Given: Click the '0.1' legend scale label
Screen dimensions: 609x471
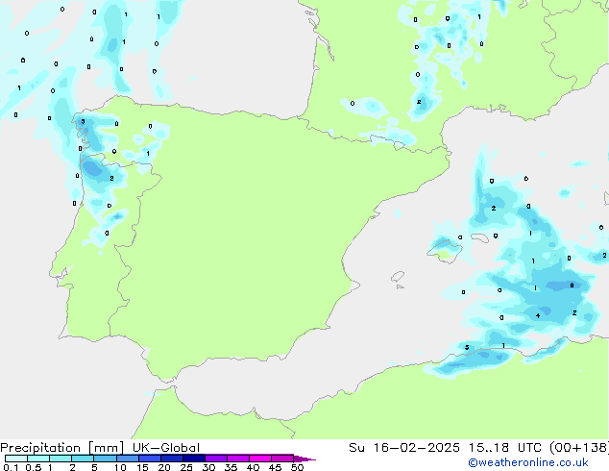Looking at the screenshot, I should pyautogui.click(x=11, y=467).
